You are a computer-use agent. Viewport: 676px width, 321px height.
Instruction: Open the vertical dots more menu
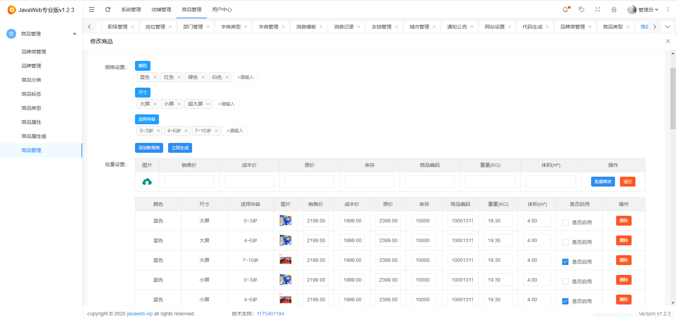(x=668, y=10)
